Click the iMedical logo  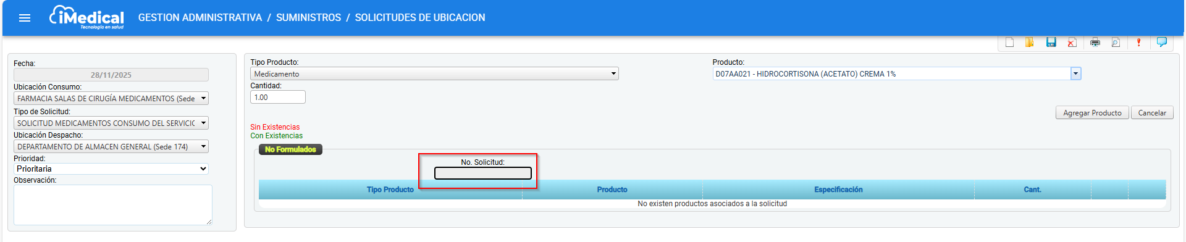coord(86,17)
